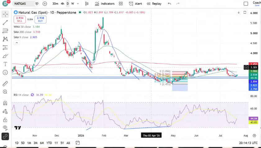Select the ruler measure tool

coord(5,84)
